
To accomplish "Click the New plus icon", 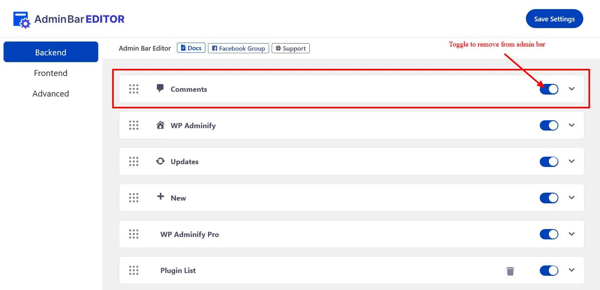I will [160, 197].
